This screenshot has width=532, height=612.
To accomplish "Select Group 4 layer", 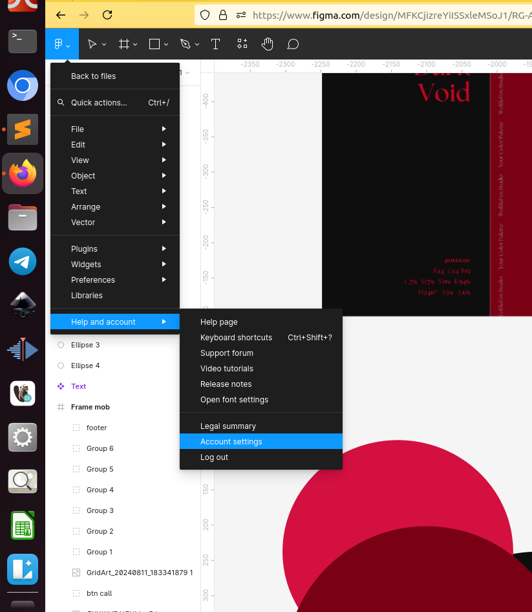I will [x=123, y=490].
